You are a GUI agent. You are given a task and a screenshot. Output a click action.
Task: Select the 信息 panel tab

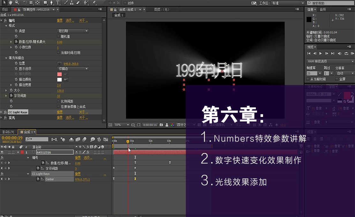(310, 10)
